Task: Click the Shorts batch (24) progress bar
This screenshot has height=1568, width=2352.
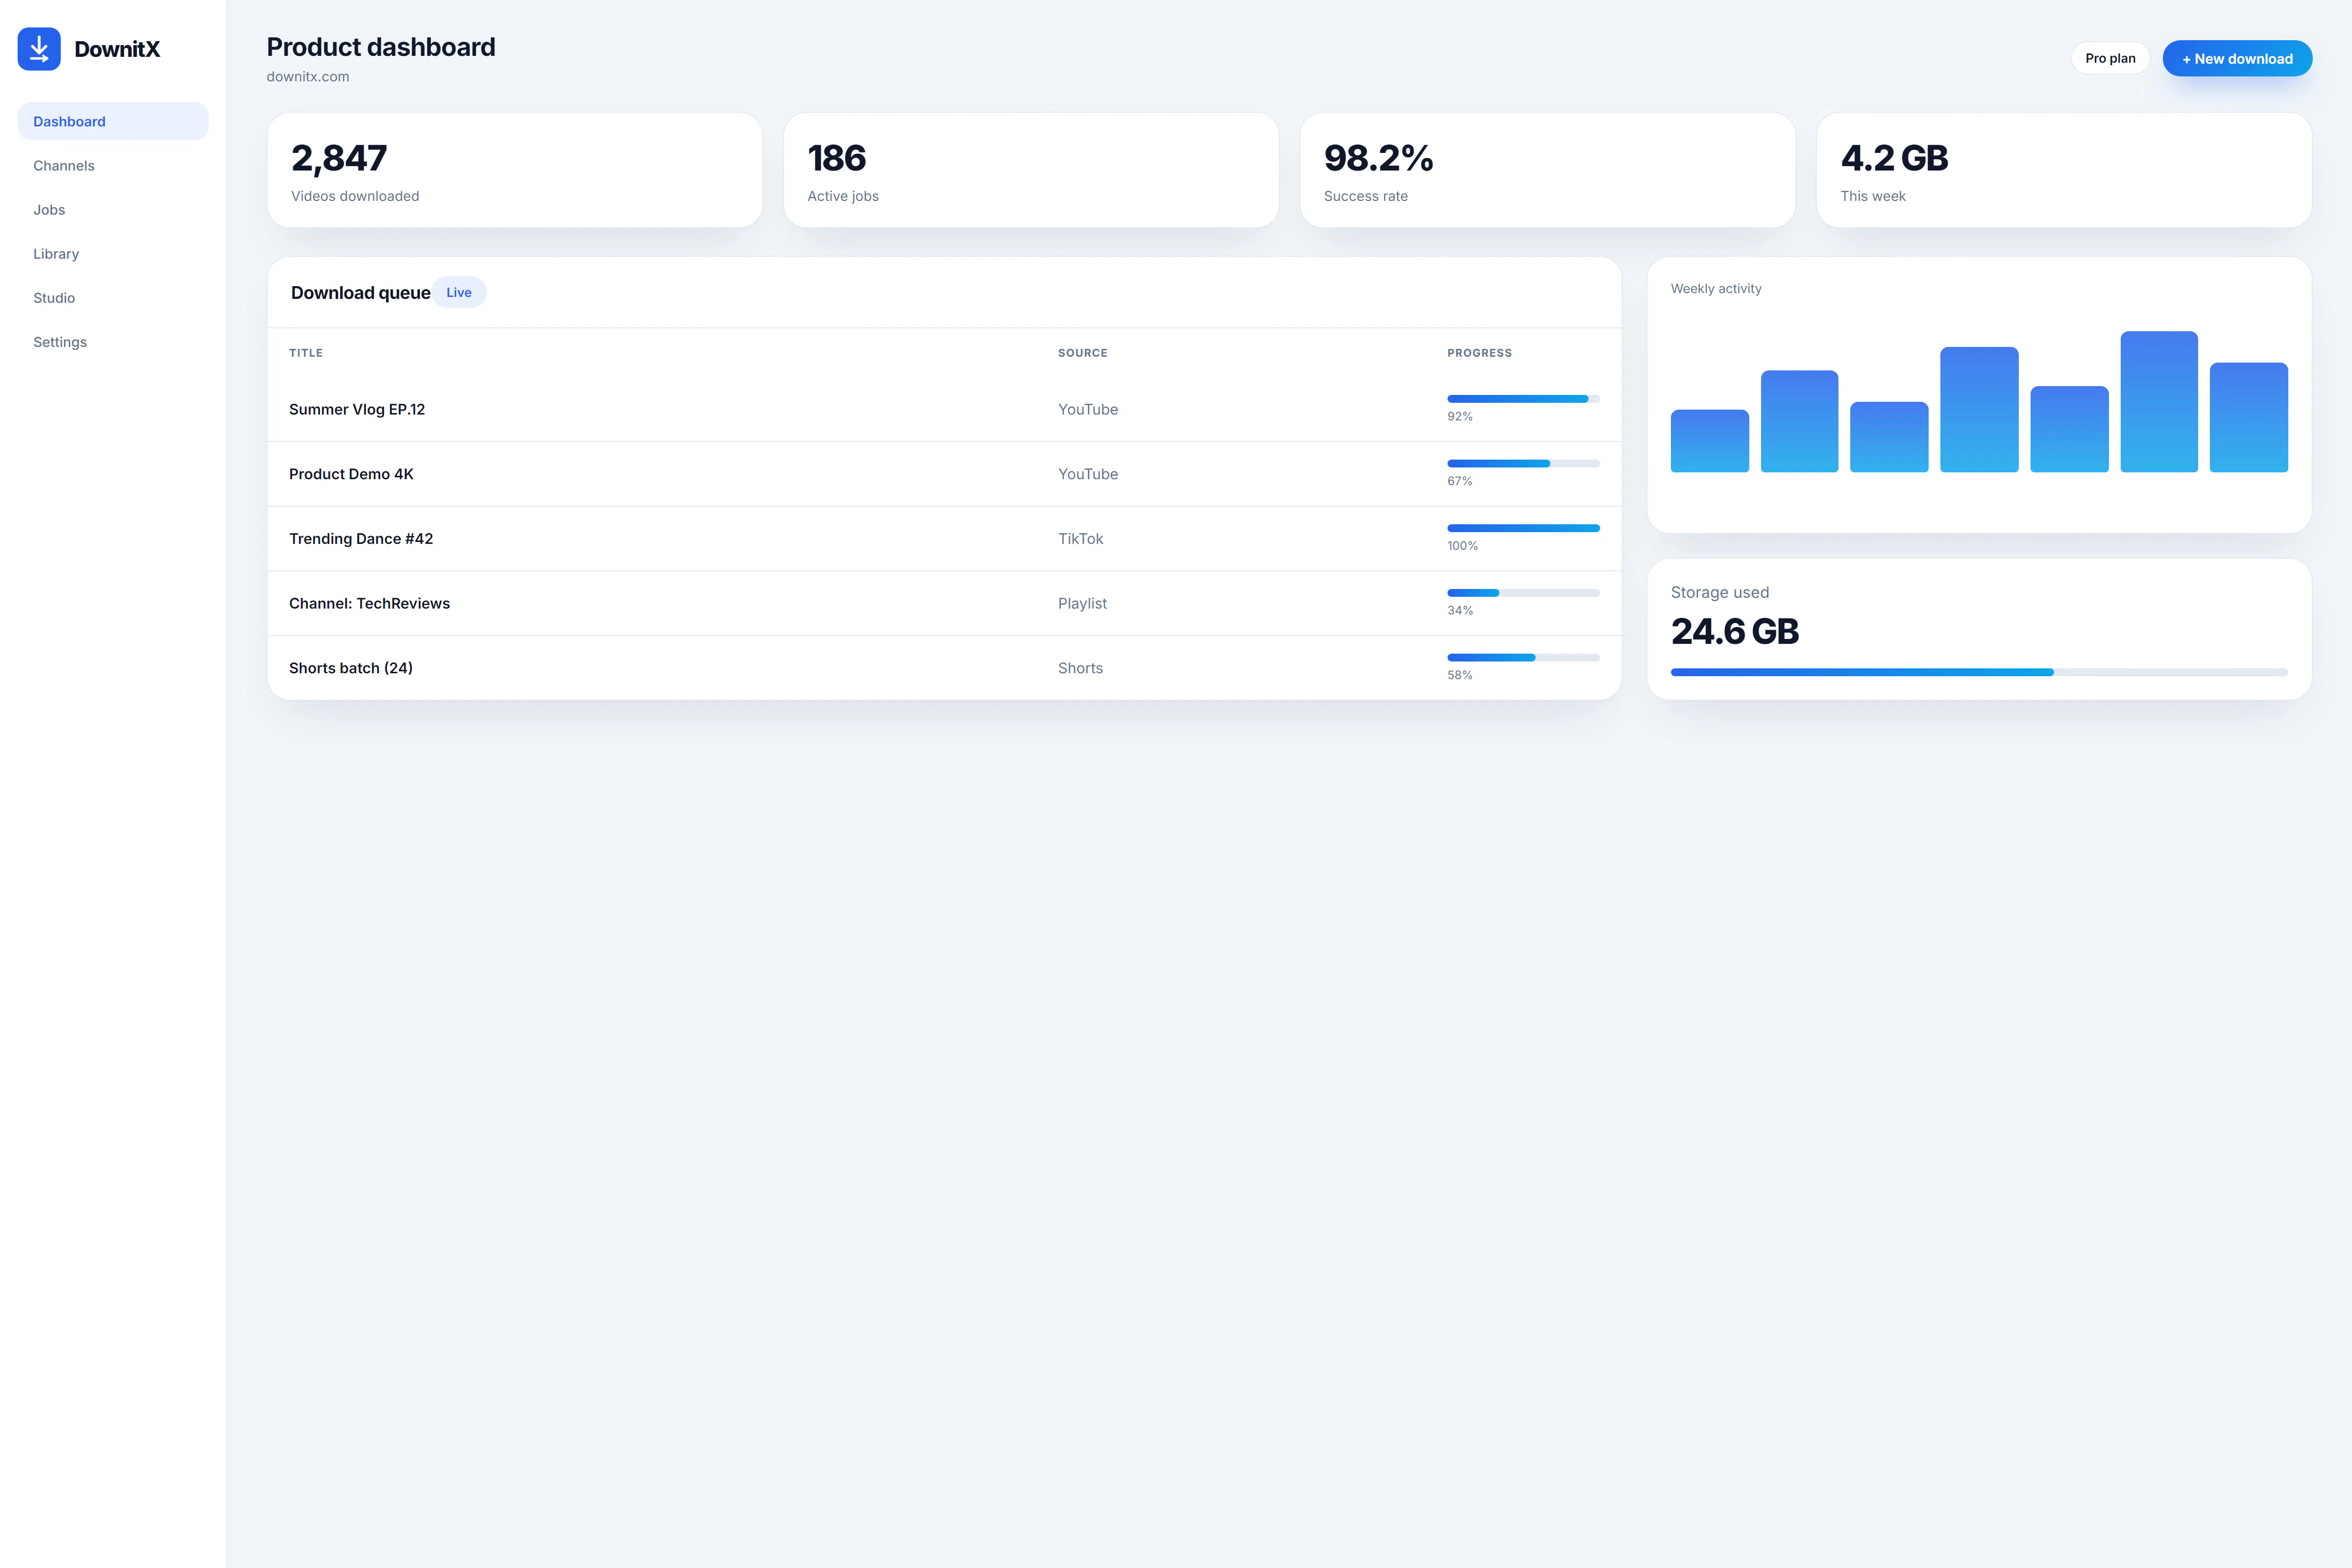Action: (x=1523, y=657)
